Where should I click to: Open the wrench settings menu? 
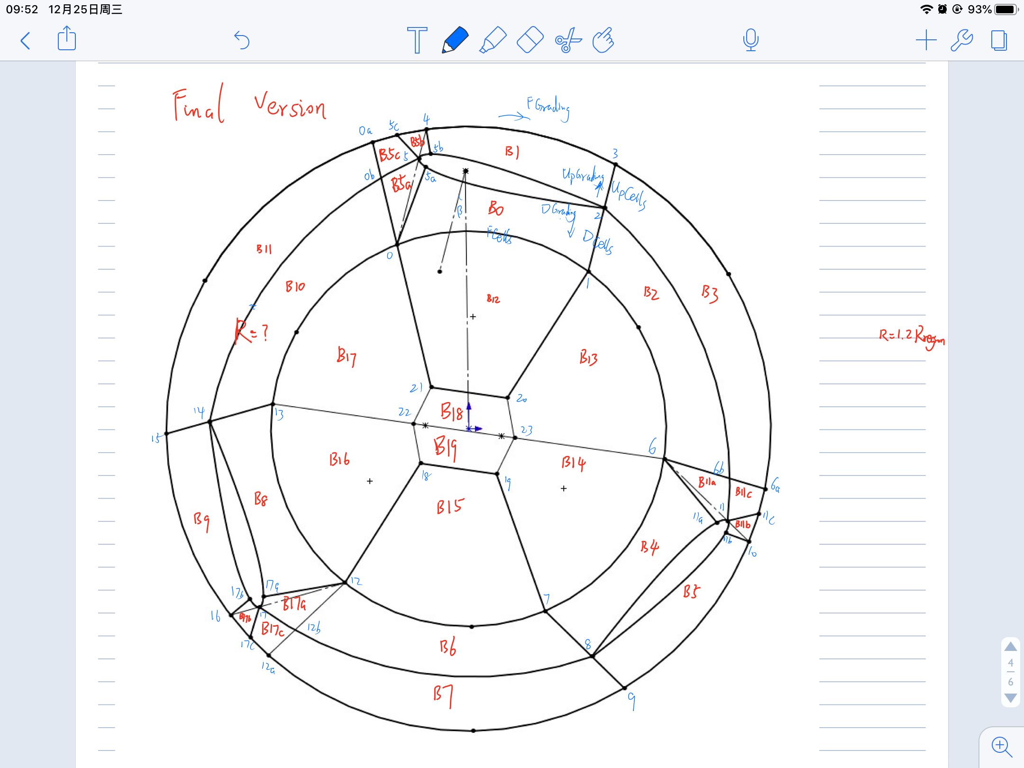[962, 40]
